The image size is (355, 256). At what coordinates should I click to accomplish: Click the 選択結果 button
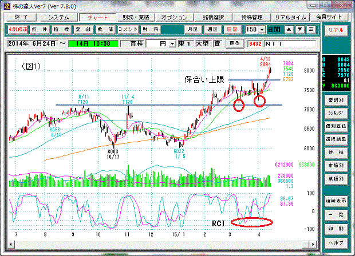coord(336,139)
